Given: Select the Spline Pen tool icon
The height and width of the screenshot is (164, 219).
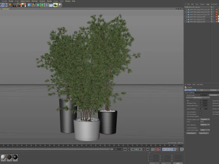Looking at the screenshot, I should point(33,5).
